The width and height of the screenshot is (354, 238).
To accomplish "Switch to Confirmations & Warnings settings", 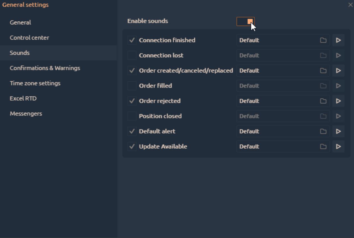I will [x=45, y=68].
